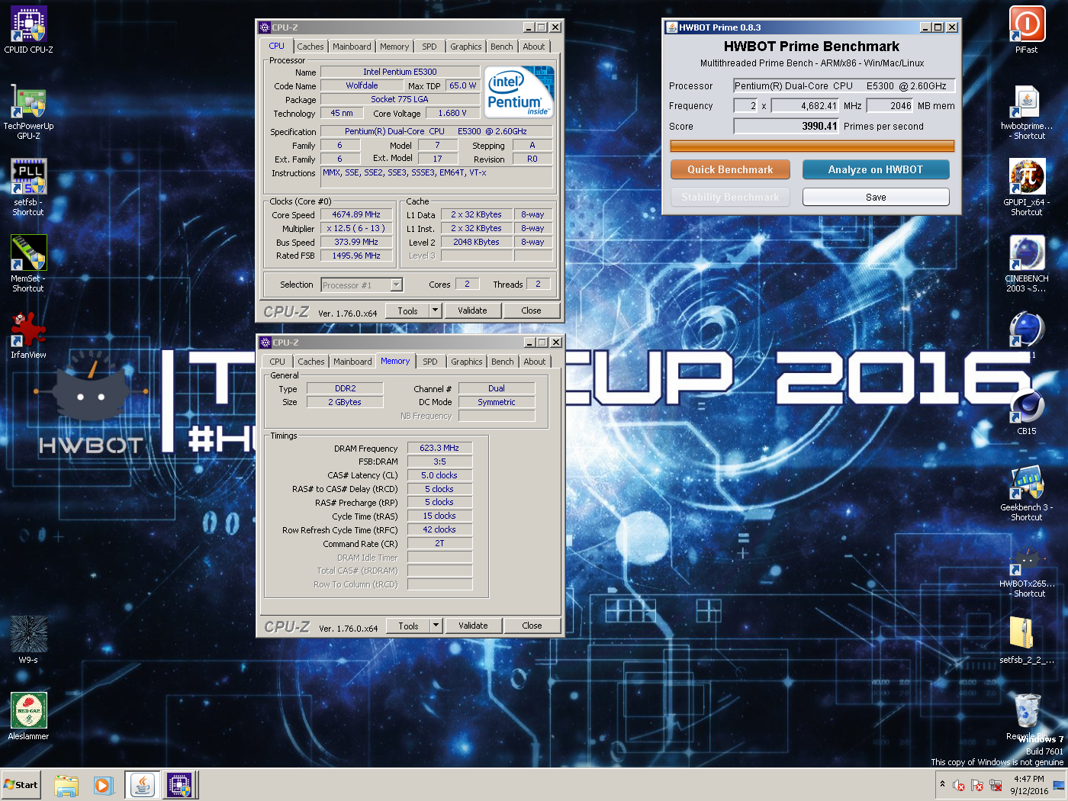Launch PiFast desktop icon
The width and height of the screenshot is (1068, 801).
1027,30
